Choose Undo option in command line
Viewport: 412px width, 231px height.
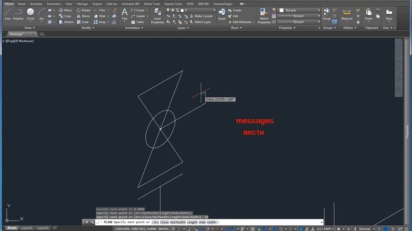202,223
